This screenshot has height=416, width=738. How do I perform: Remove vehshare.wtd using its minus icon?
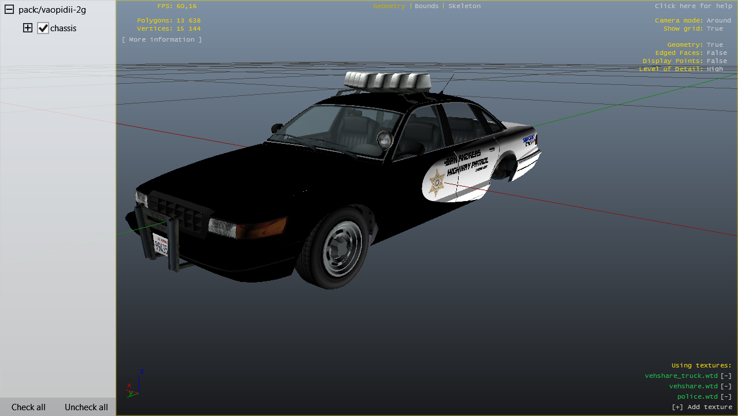726,386
